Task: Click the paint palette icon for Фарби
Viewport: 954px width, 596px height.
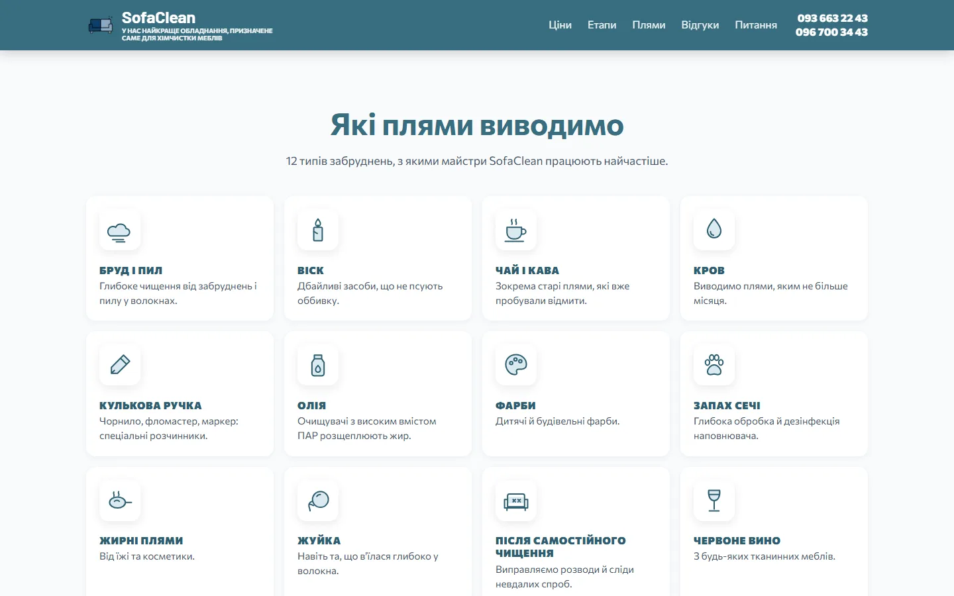Action: tap(516, 364)
